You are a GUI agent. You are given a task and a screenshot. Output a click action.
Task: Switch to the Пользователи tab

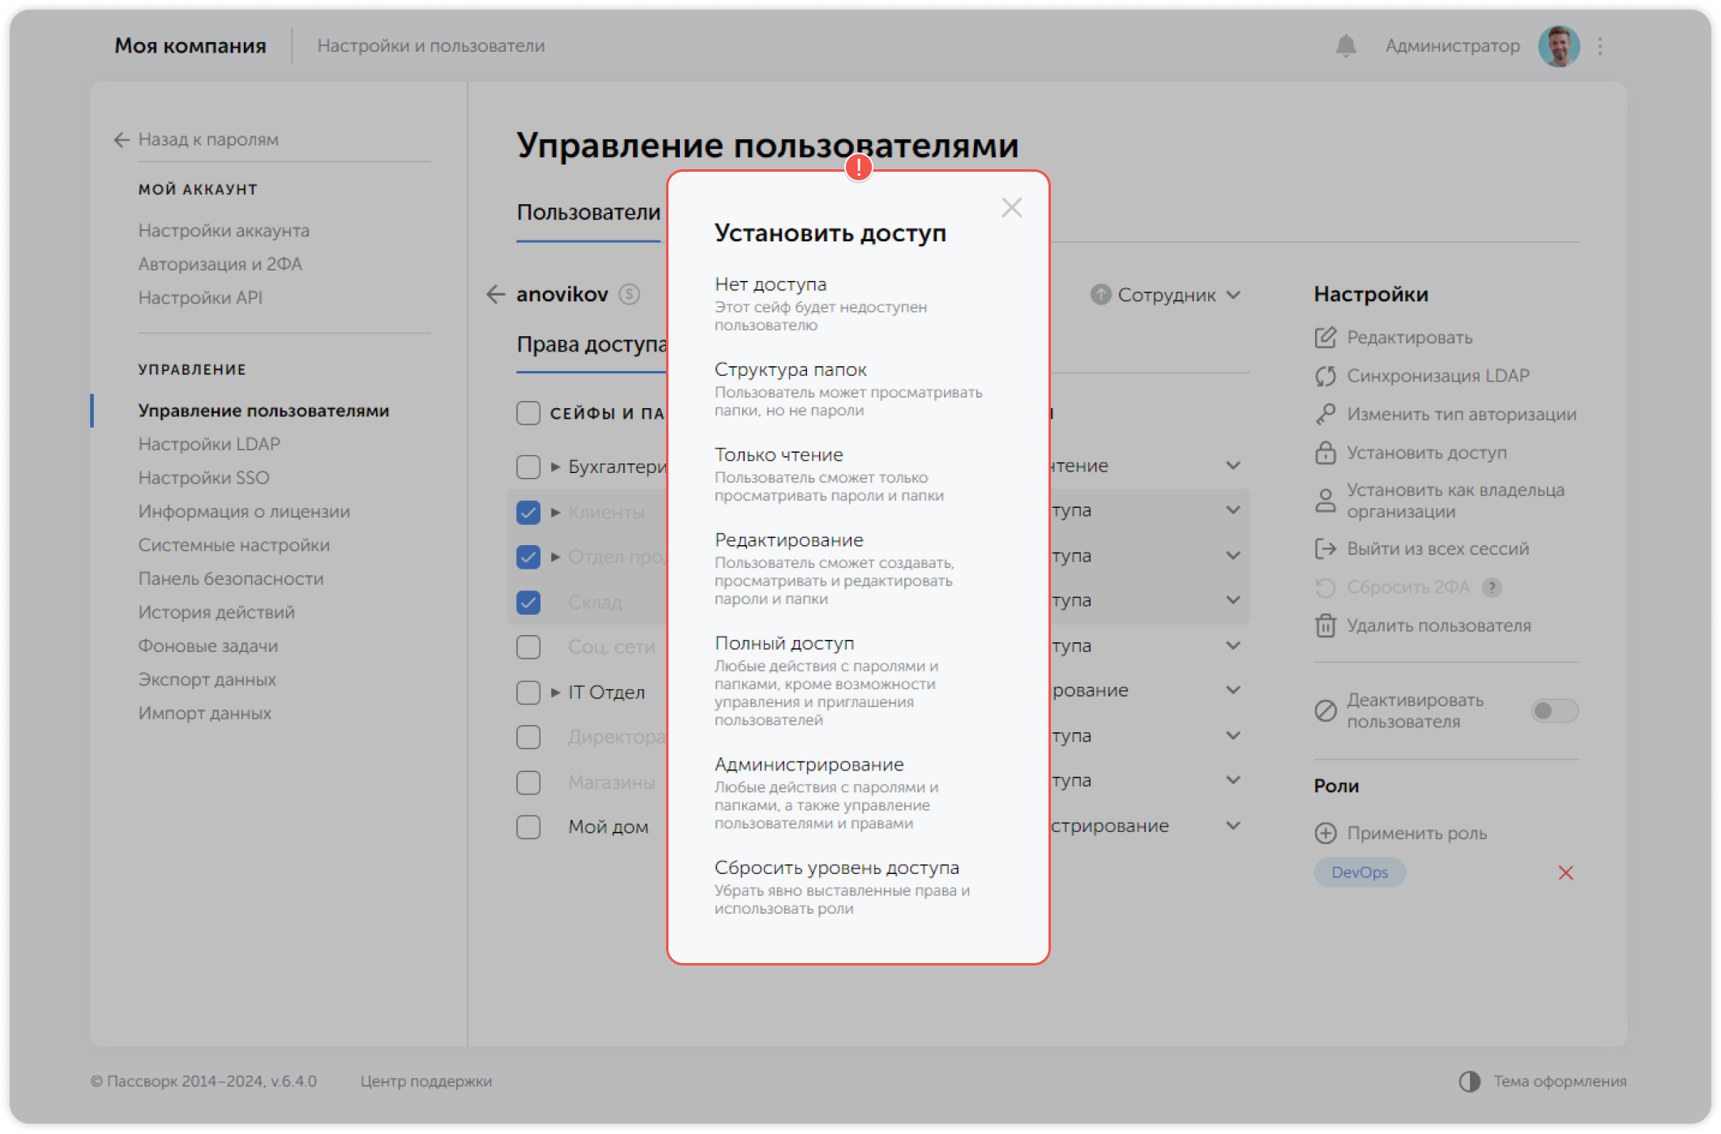tap(588, 212)
